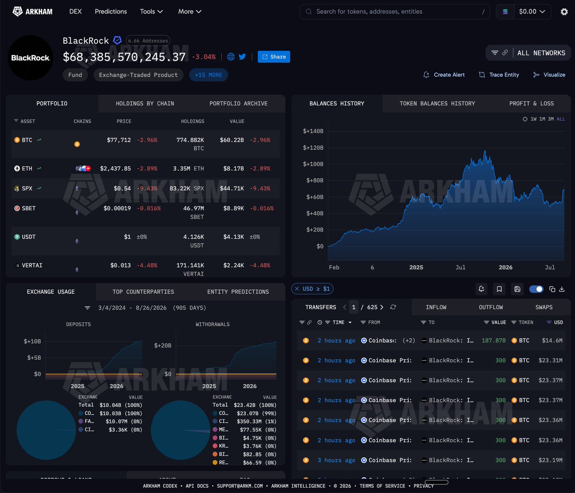Click the Trace Entity icon
This screenshot has height=493, width=575.
482,75
